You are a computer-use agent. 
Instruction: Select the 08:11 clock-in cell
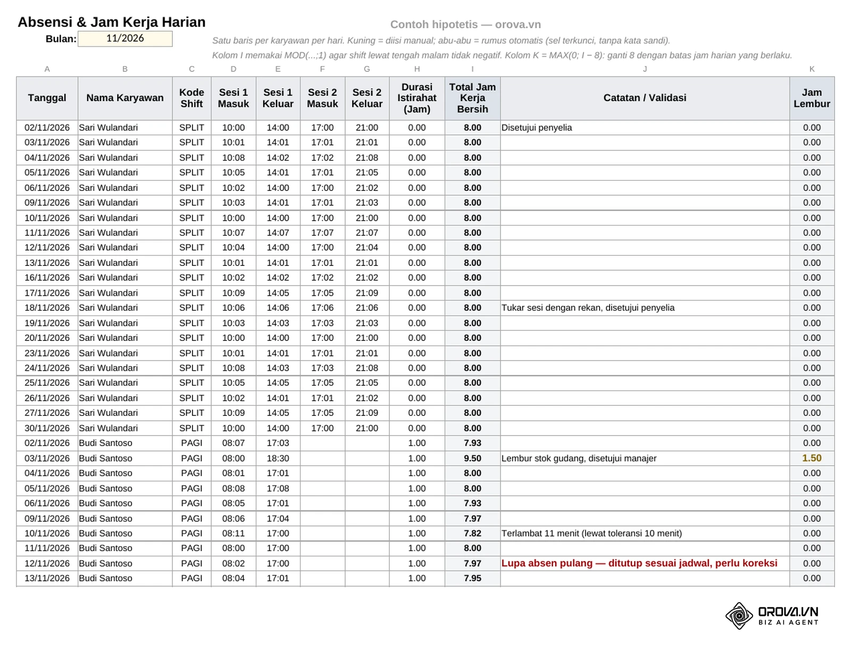233,533
